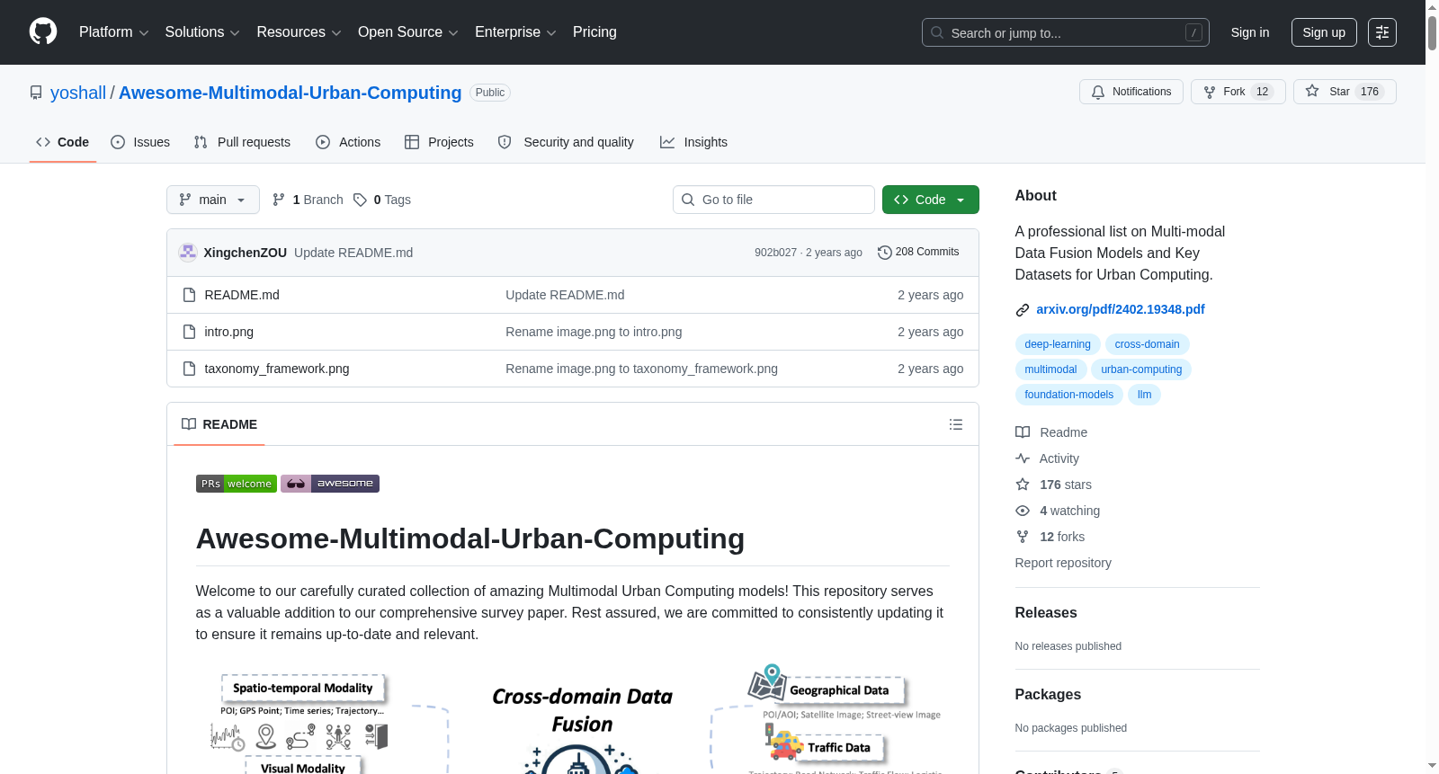Open 'Rename image.png to taxonomy_framework.png' commit
Screen dimensions: 1439x774
click(641, 369)
